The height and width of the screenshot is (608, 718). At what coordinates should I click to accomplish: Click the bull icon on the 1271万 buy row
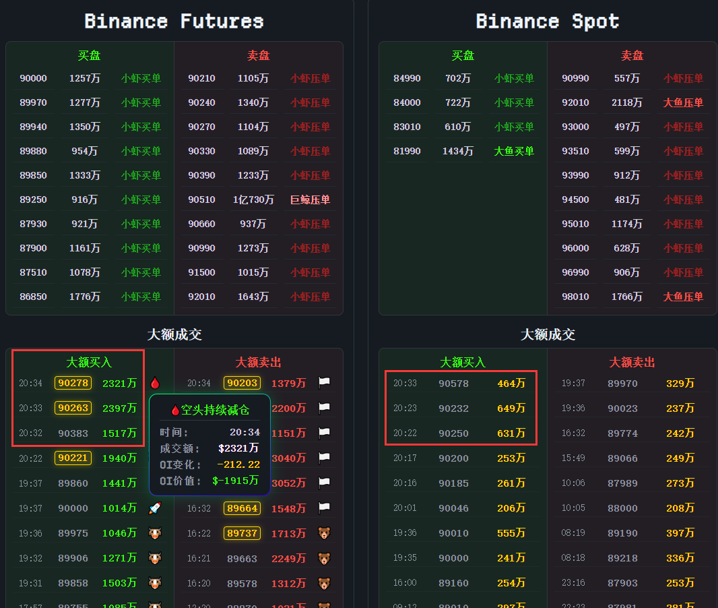tap(155, 558)
